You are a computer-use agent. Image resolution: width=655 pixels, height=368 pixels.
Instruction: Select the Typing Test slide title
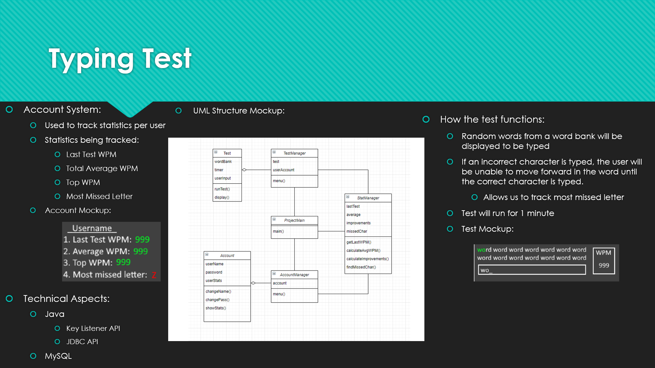(120, 59)
